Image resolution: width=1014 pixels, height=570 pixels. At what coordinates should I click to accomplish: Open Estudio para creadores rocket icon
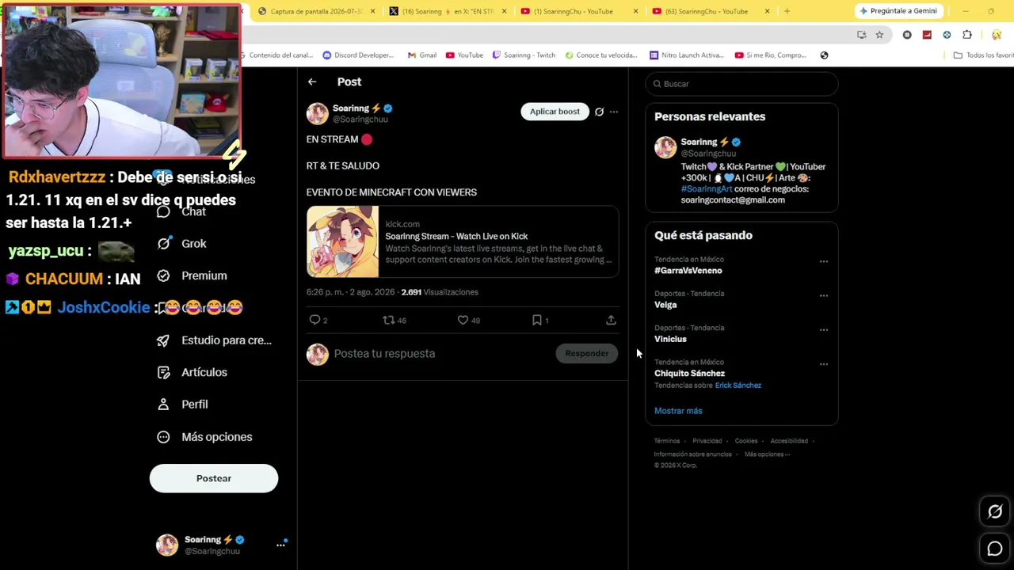click(163, 340)
